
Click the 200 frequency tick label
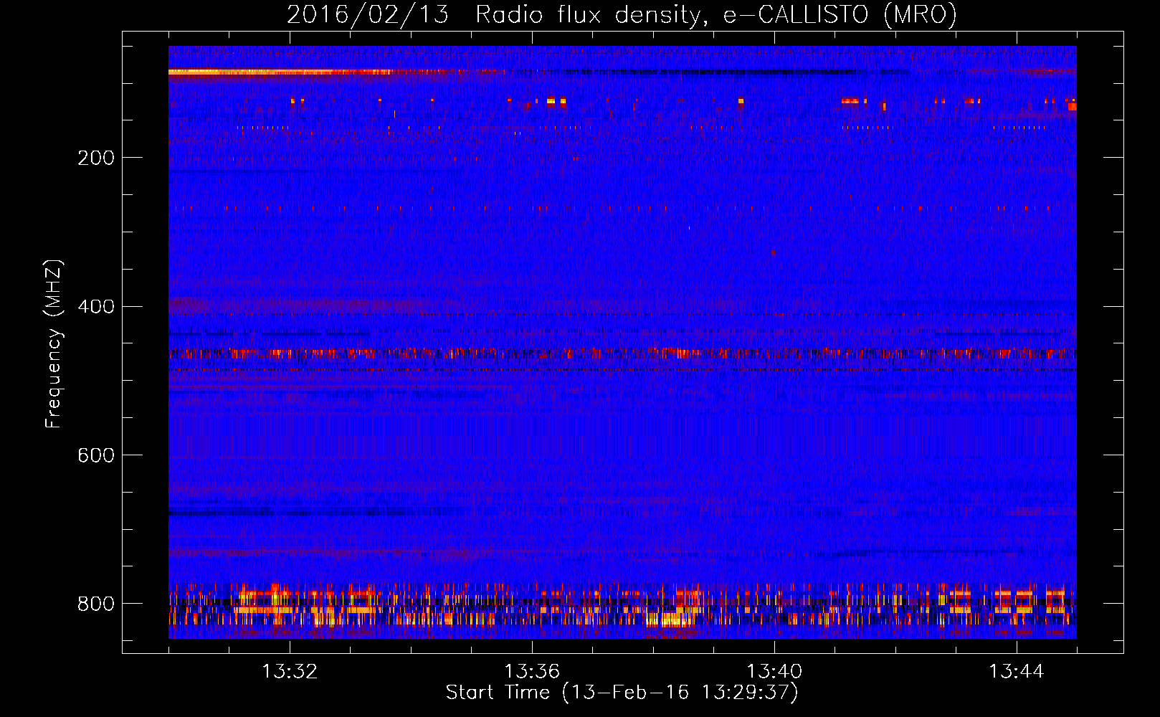tap(95, 158)
